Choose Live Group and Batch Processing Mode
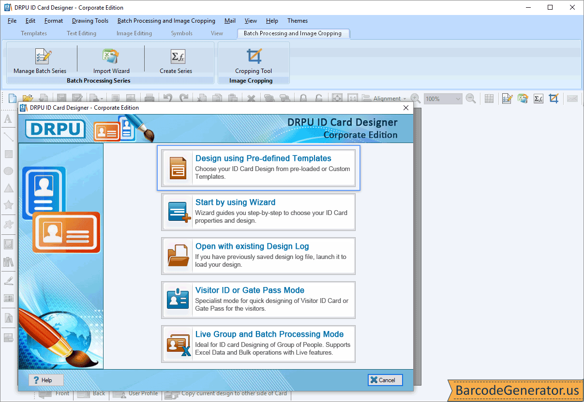This screenshot has width=584, height=402. coord(258,344)
